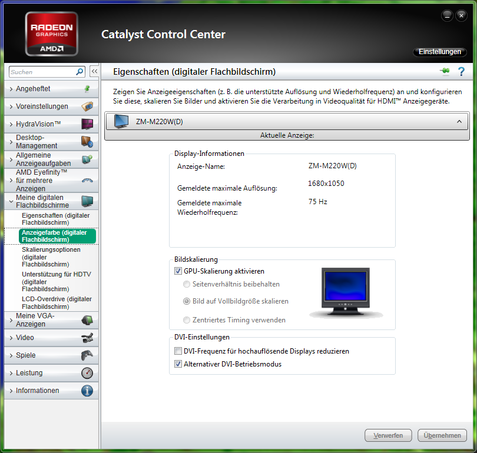Expand the Meine VGA-Anzeigen section
The width and height of the screenshot is (477, 453).
11,320
